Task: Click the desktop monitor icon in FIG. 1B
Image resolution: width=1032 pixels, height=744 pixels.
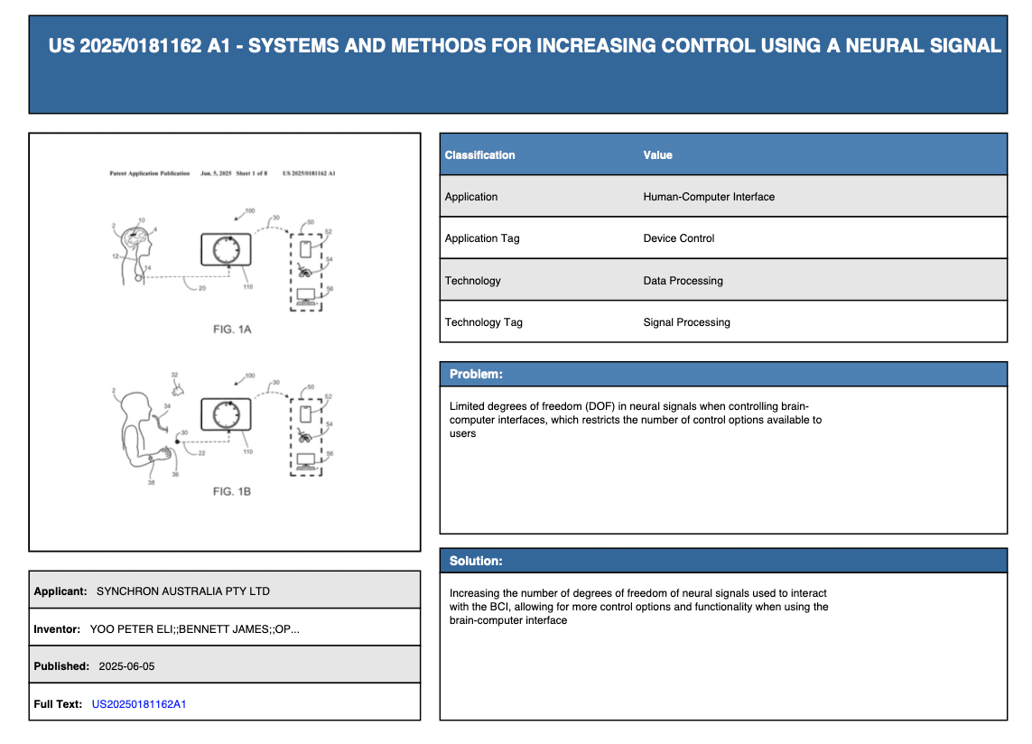Action: coord(306,459)
